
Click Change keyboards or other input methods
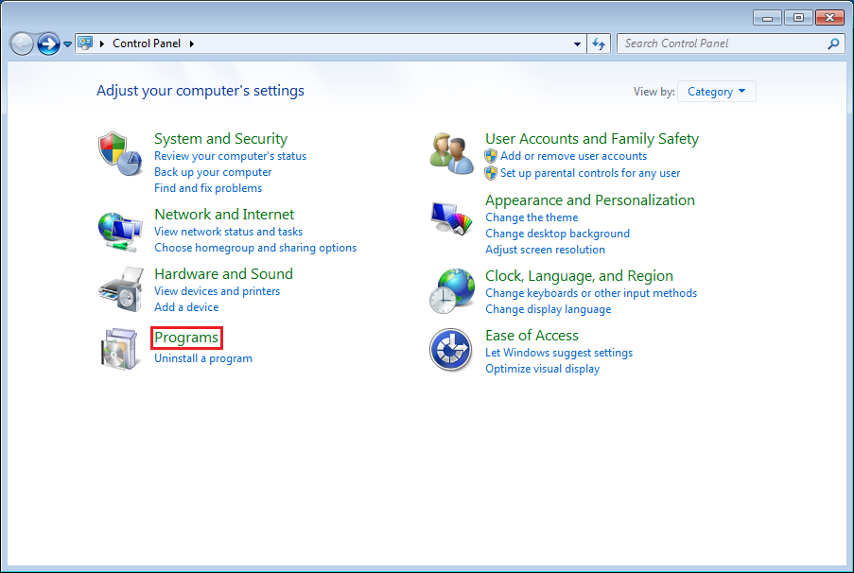point(591,293)
